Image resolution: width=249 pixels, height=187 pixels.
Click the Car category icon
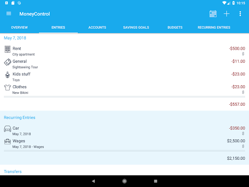click(x=7, y=129)
